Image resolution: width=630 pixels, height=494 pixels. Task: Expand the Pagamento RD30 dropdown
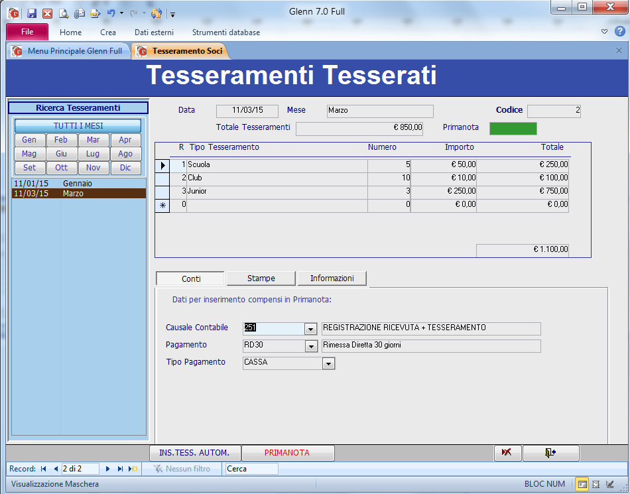[x=311, y=346]
